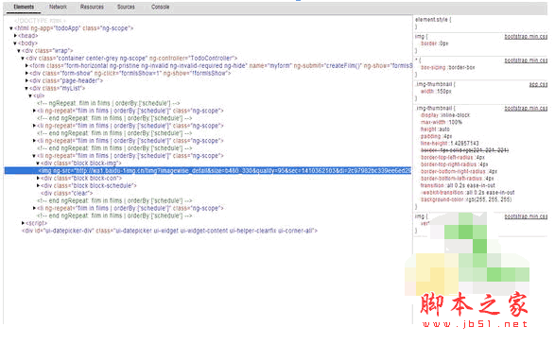Collapse the ul node arrow
The image size is (555, 344).
point(30,95)
